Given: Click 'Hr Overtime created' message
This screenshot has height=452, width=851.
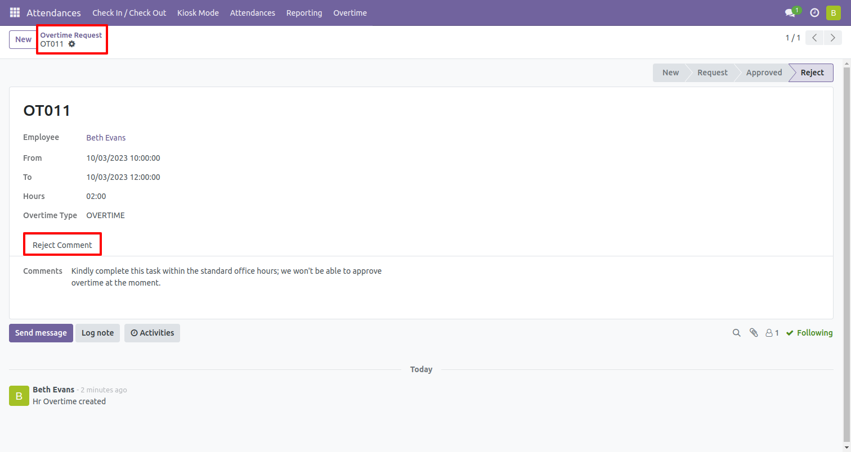Looking at the screenshot, I should click(x=69, y=401).
